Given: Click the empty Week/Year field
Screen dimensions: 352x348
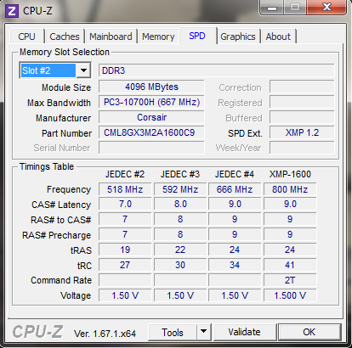Looking at the screenshot, I should click(302, 148).
